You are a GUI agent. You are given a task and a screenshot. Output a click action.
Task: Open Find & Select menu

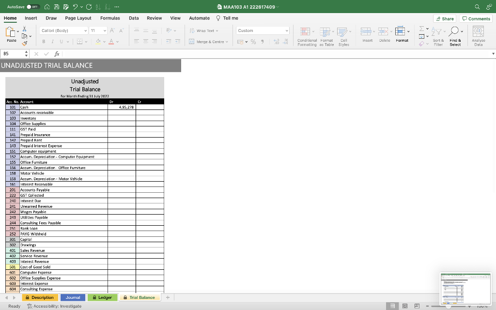[455, 37]
